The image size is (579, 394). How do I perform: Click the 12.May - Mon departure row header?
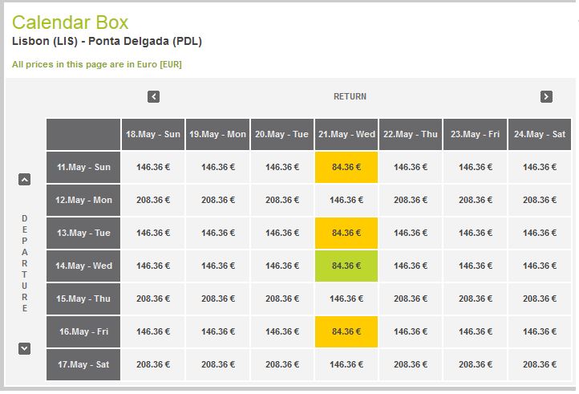point(83,200)
